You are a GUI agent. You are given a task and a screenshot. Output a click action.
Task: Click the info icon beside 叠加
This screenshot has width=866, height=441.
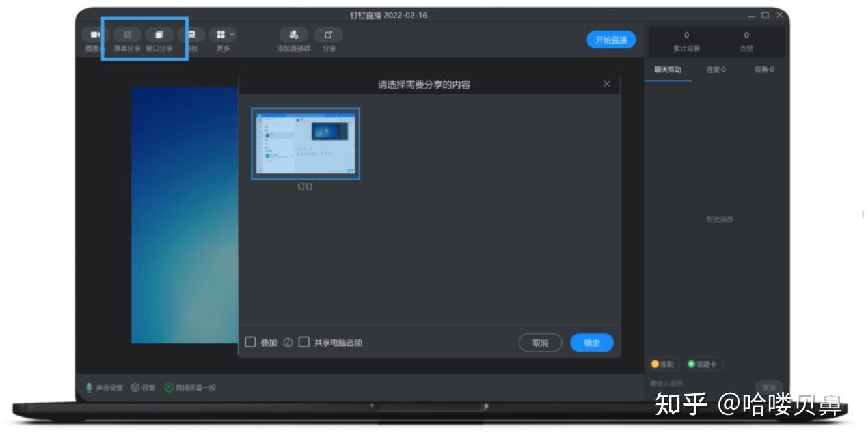tap(288, 343)
